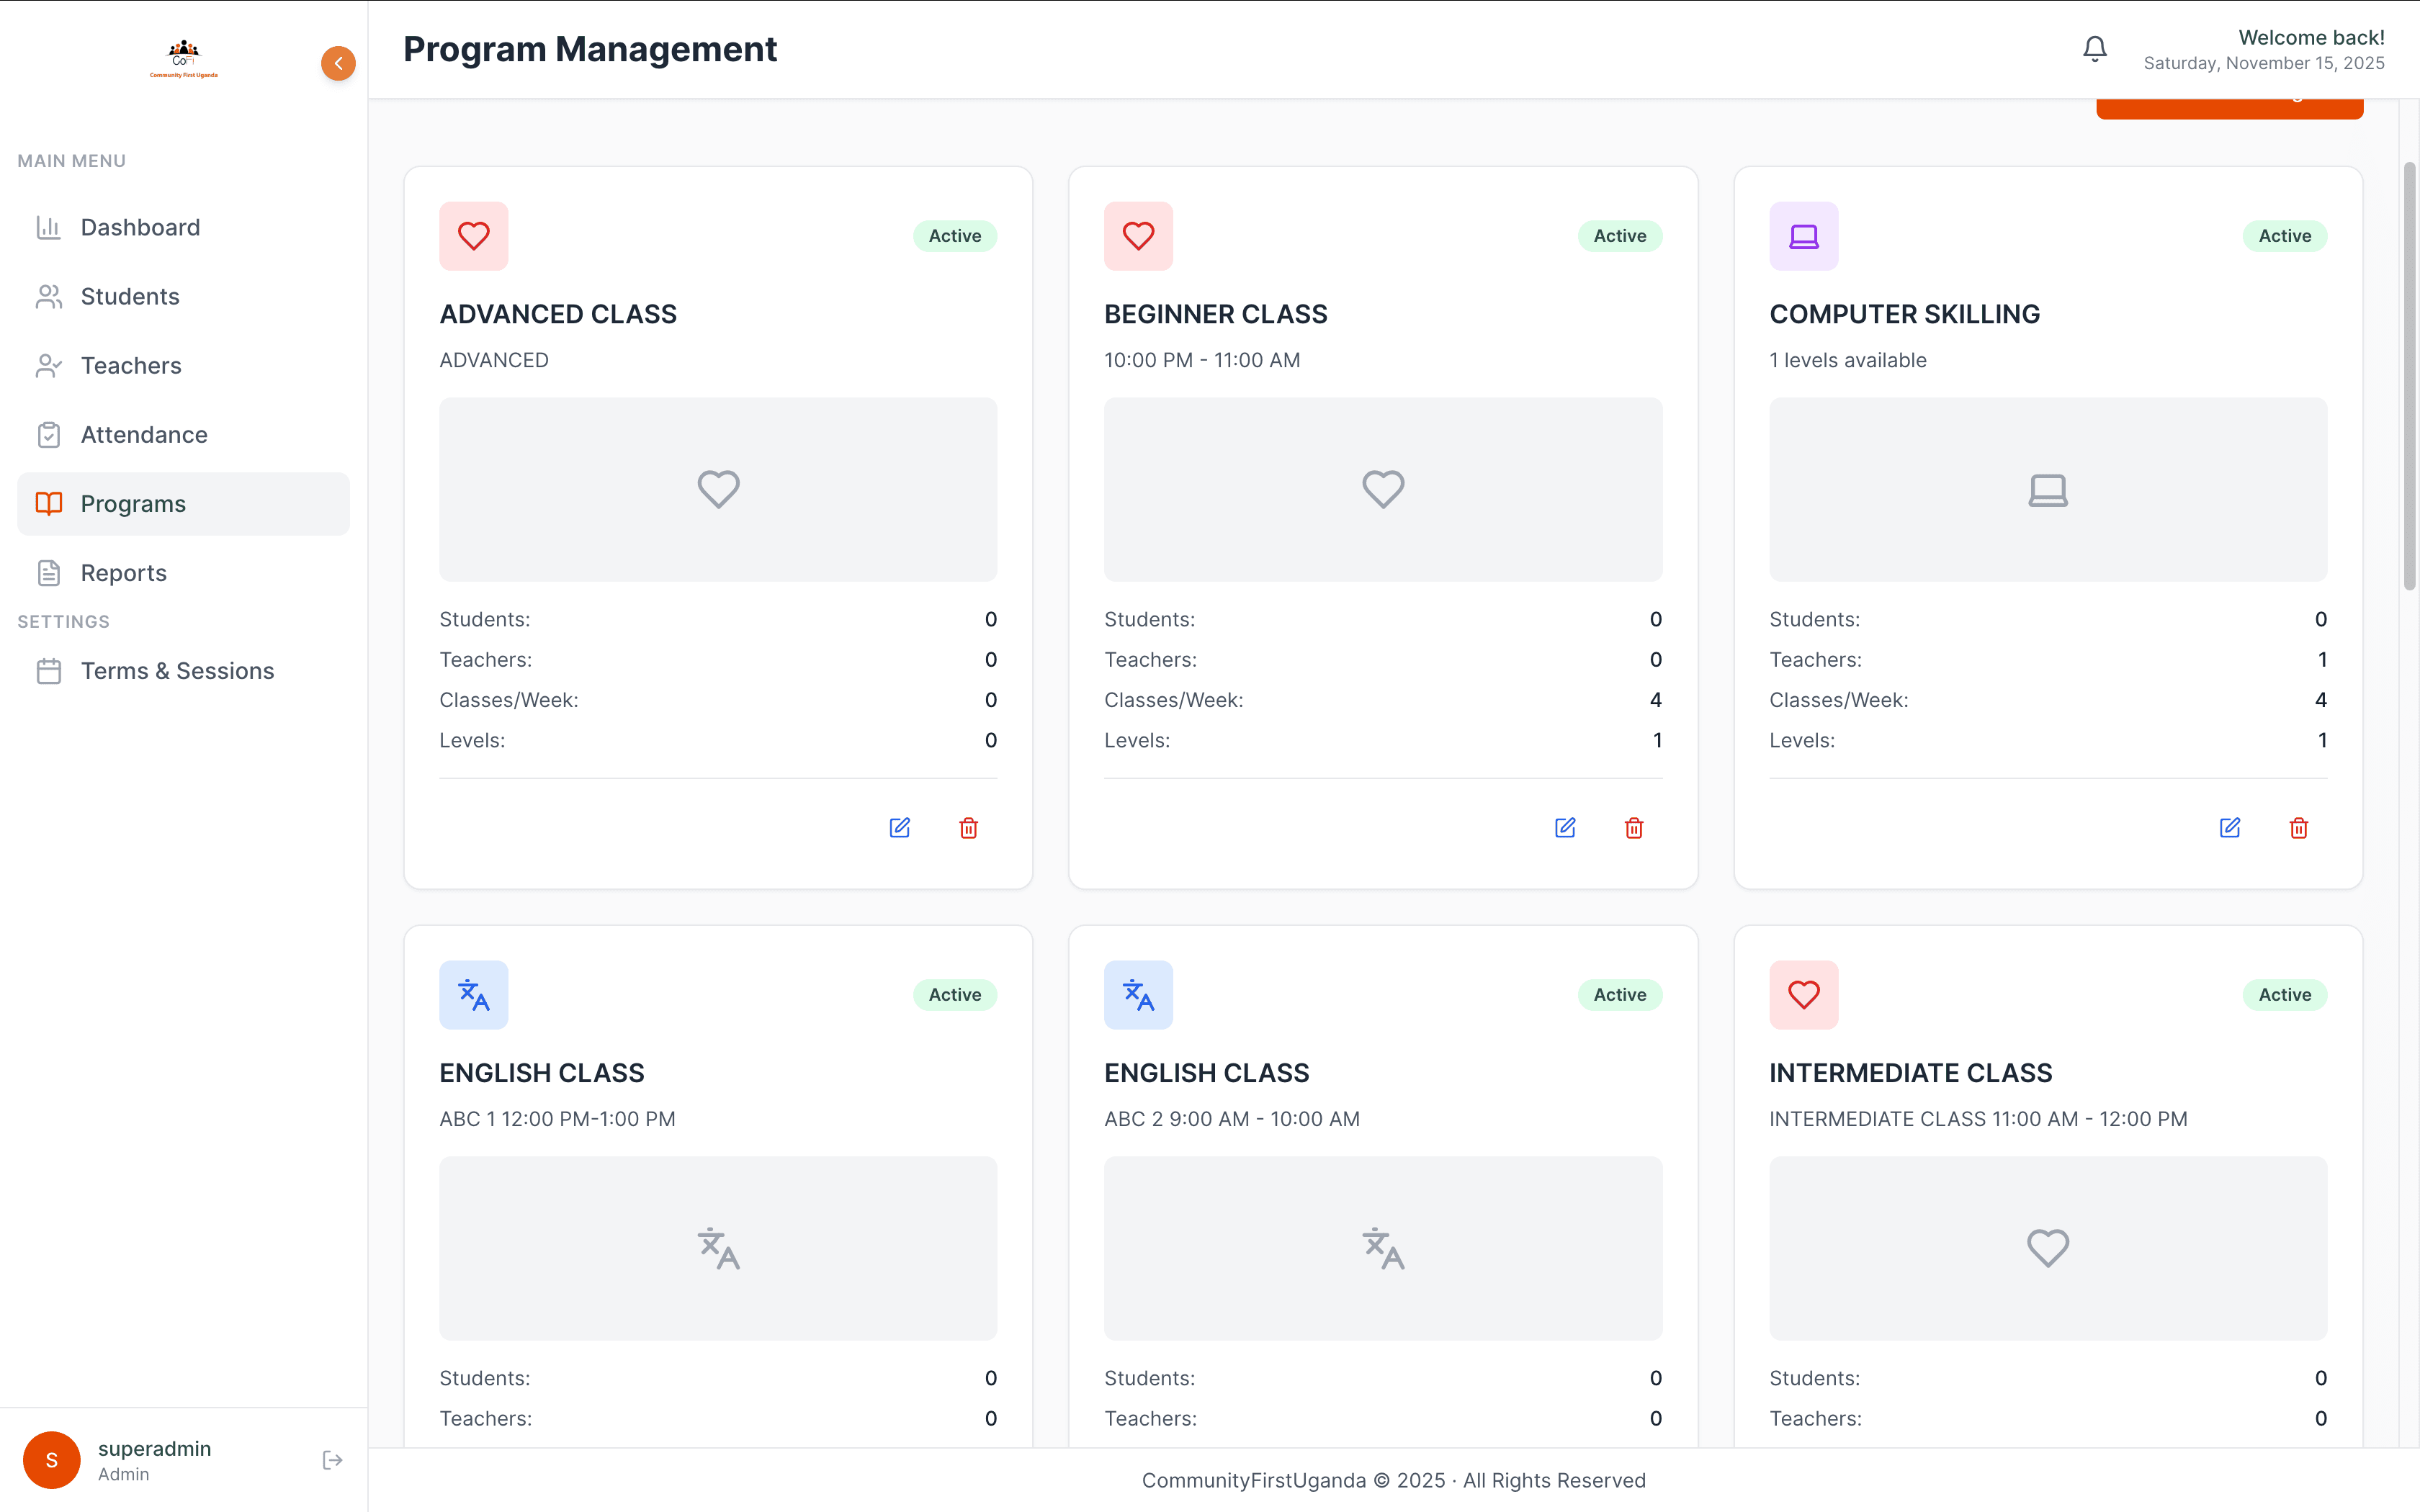This screenshot has height=1512, width=2420.
Task: Click the BEGINNER CLASS card title
Action: [1216, 314]
